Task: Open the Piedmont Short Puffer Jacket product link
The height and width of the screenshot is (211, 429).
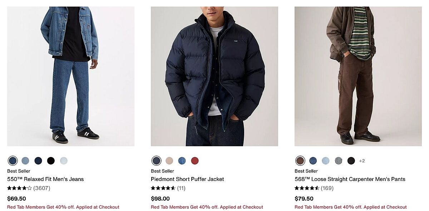Action: coord(187,179)
